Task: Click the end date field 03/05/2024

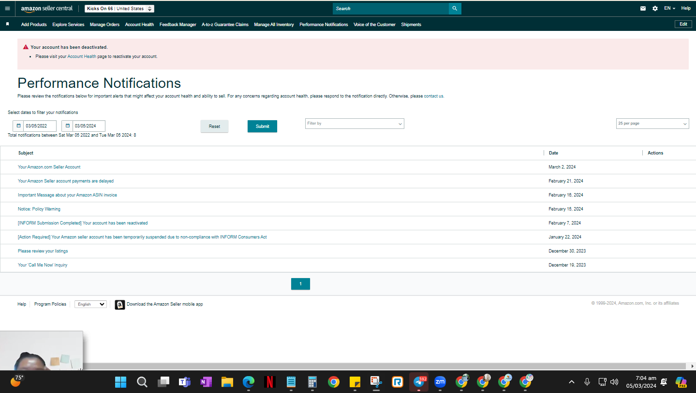Action: coord(89,126)
